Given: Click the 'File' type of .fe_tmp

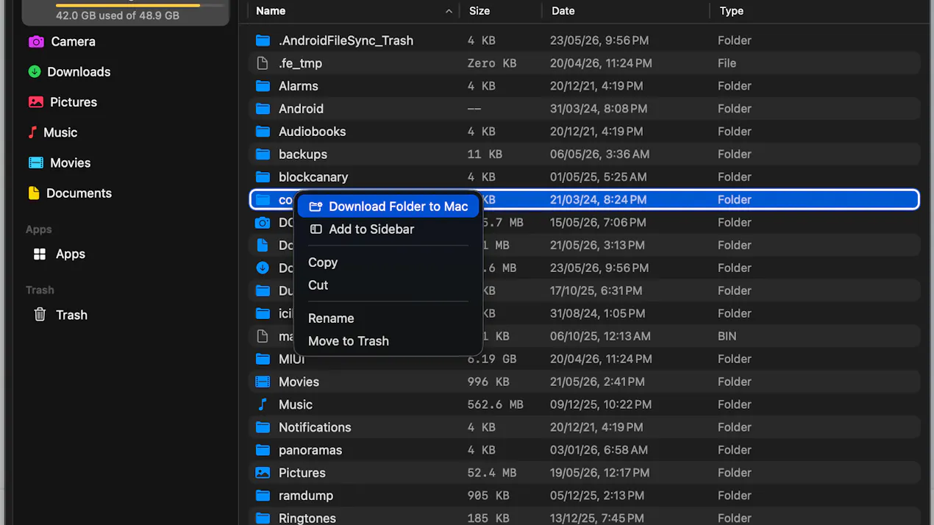Looking at the screenshot, I should click(727, 63).
